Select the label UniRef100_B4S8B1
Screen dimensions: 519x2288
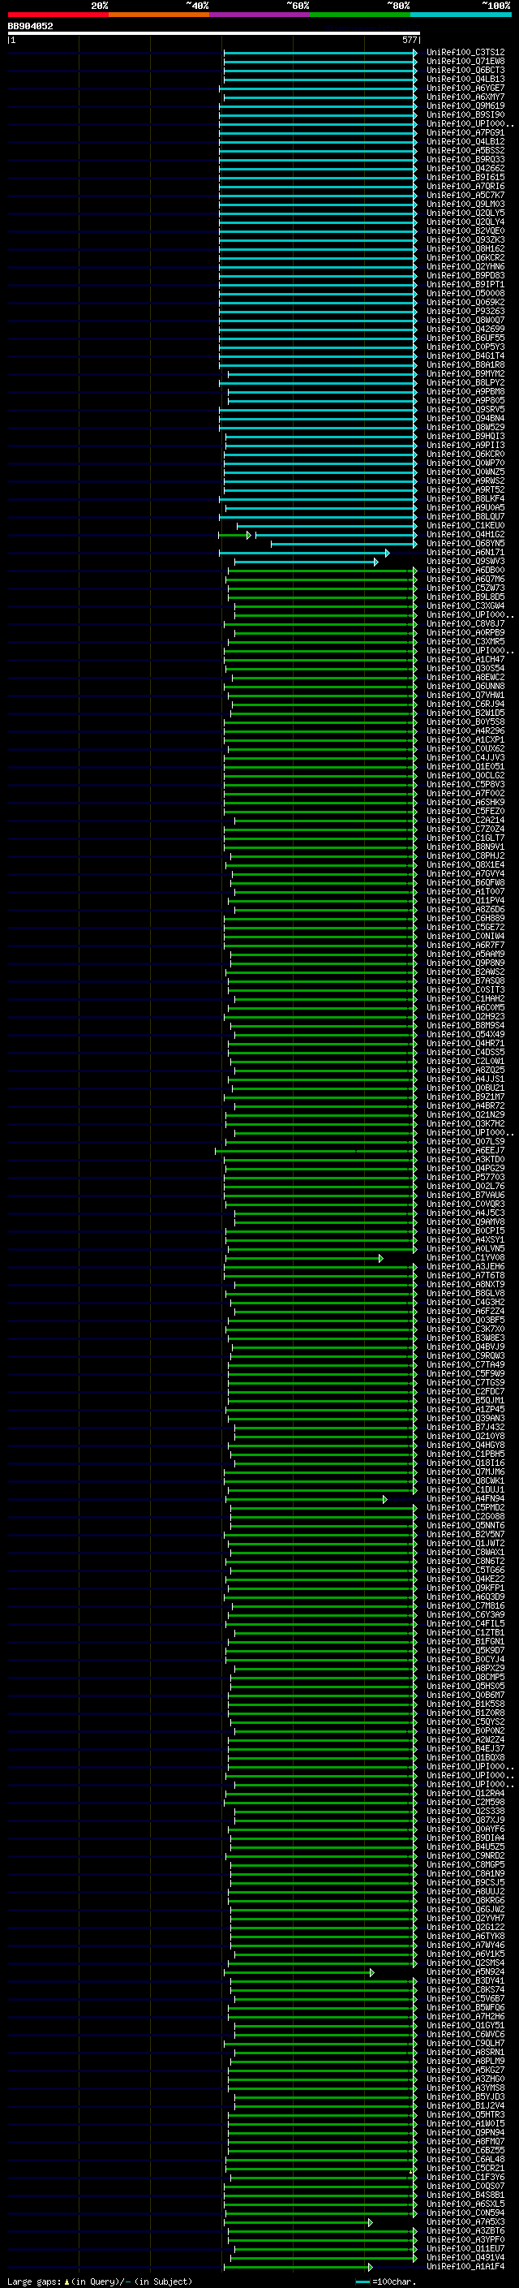[465, 2195]
